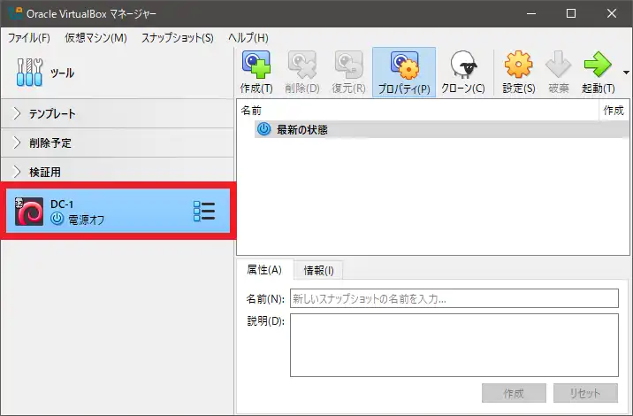633x416 pixels.
Task: Click the power icon beside 電源オフ
Action: pos(57,219)
